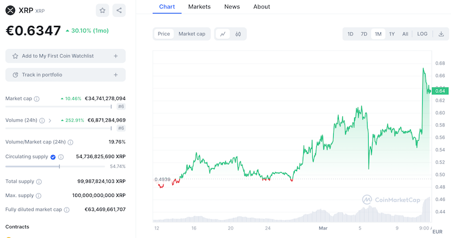Add to My First Coin Watchlist
Image resolution: width=451 pixels, height=238 pixels.
click(x=65, y=56)
